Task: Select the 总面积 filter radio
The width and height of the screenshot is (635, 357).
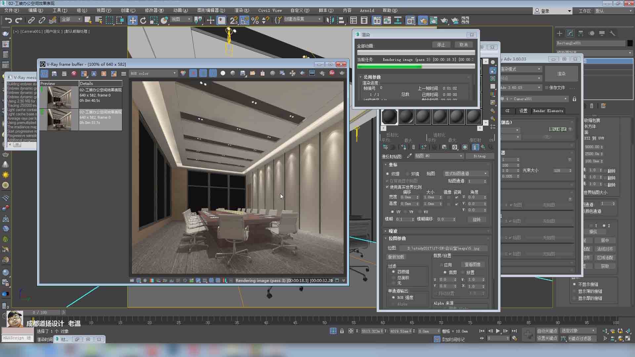Action: tap(393, 278)
